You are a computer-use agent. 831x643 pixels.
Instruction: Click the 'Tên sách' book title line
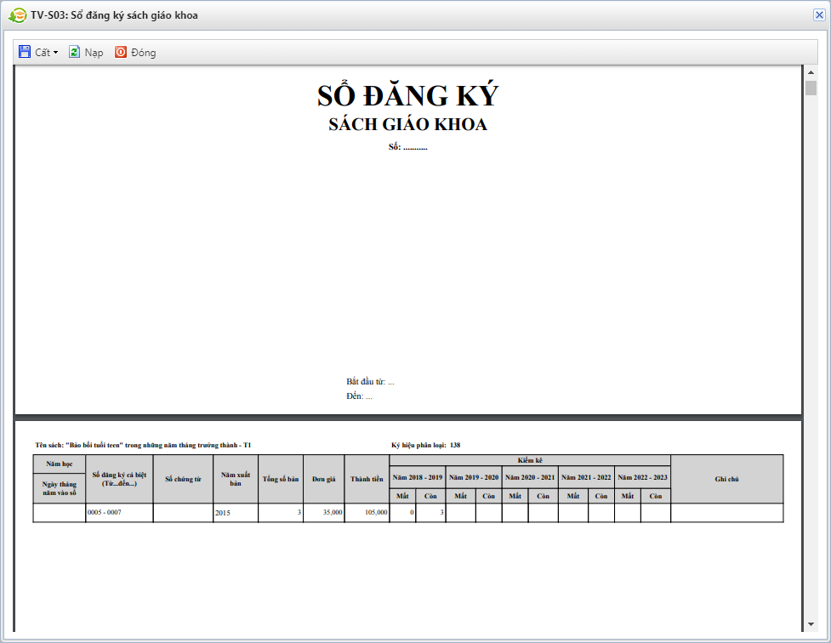tap(143, 446)
